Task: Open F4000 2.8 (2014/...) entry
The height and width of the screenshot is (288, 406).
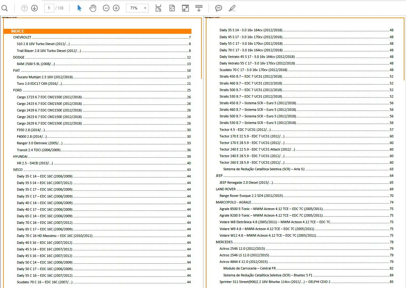Action: point(104,136)
